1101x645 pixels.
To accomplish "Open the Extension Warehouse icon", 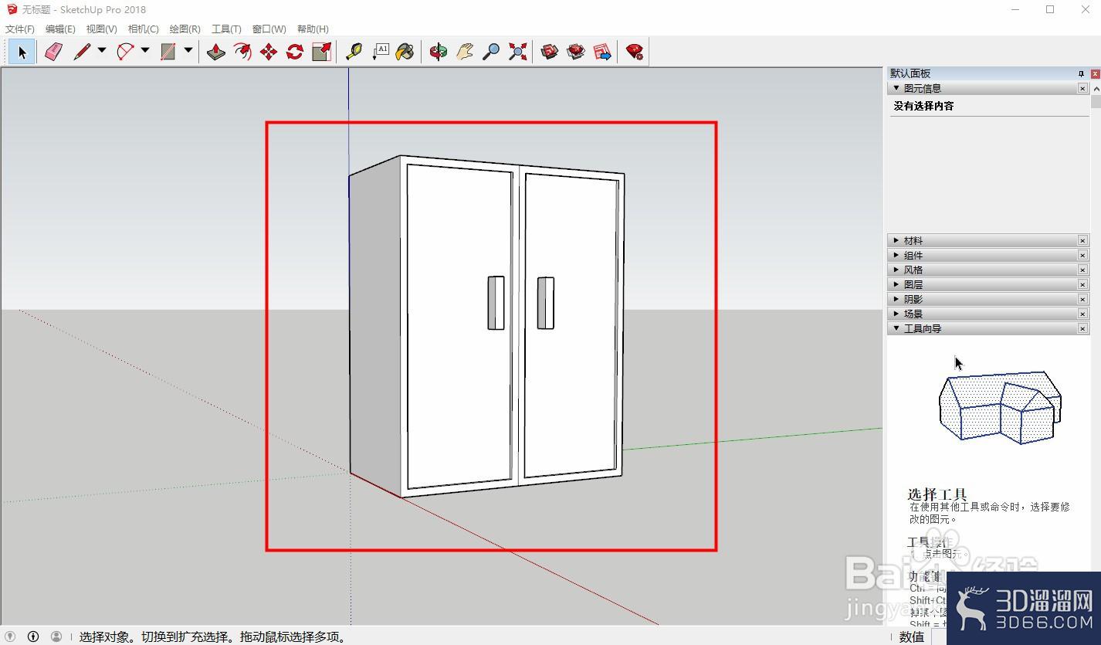I will tap(576, 52).
